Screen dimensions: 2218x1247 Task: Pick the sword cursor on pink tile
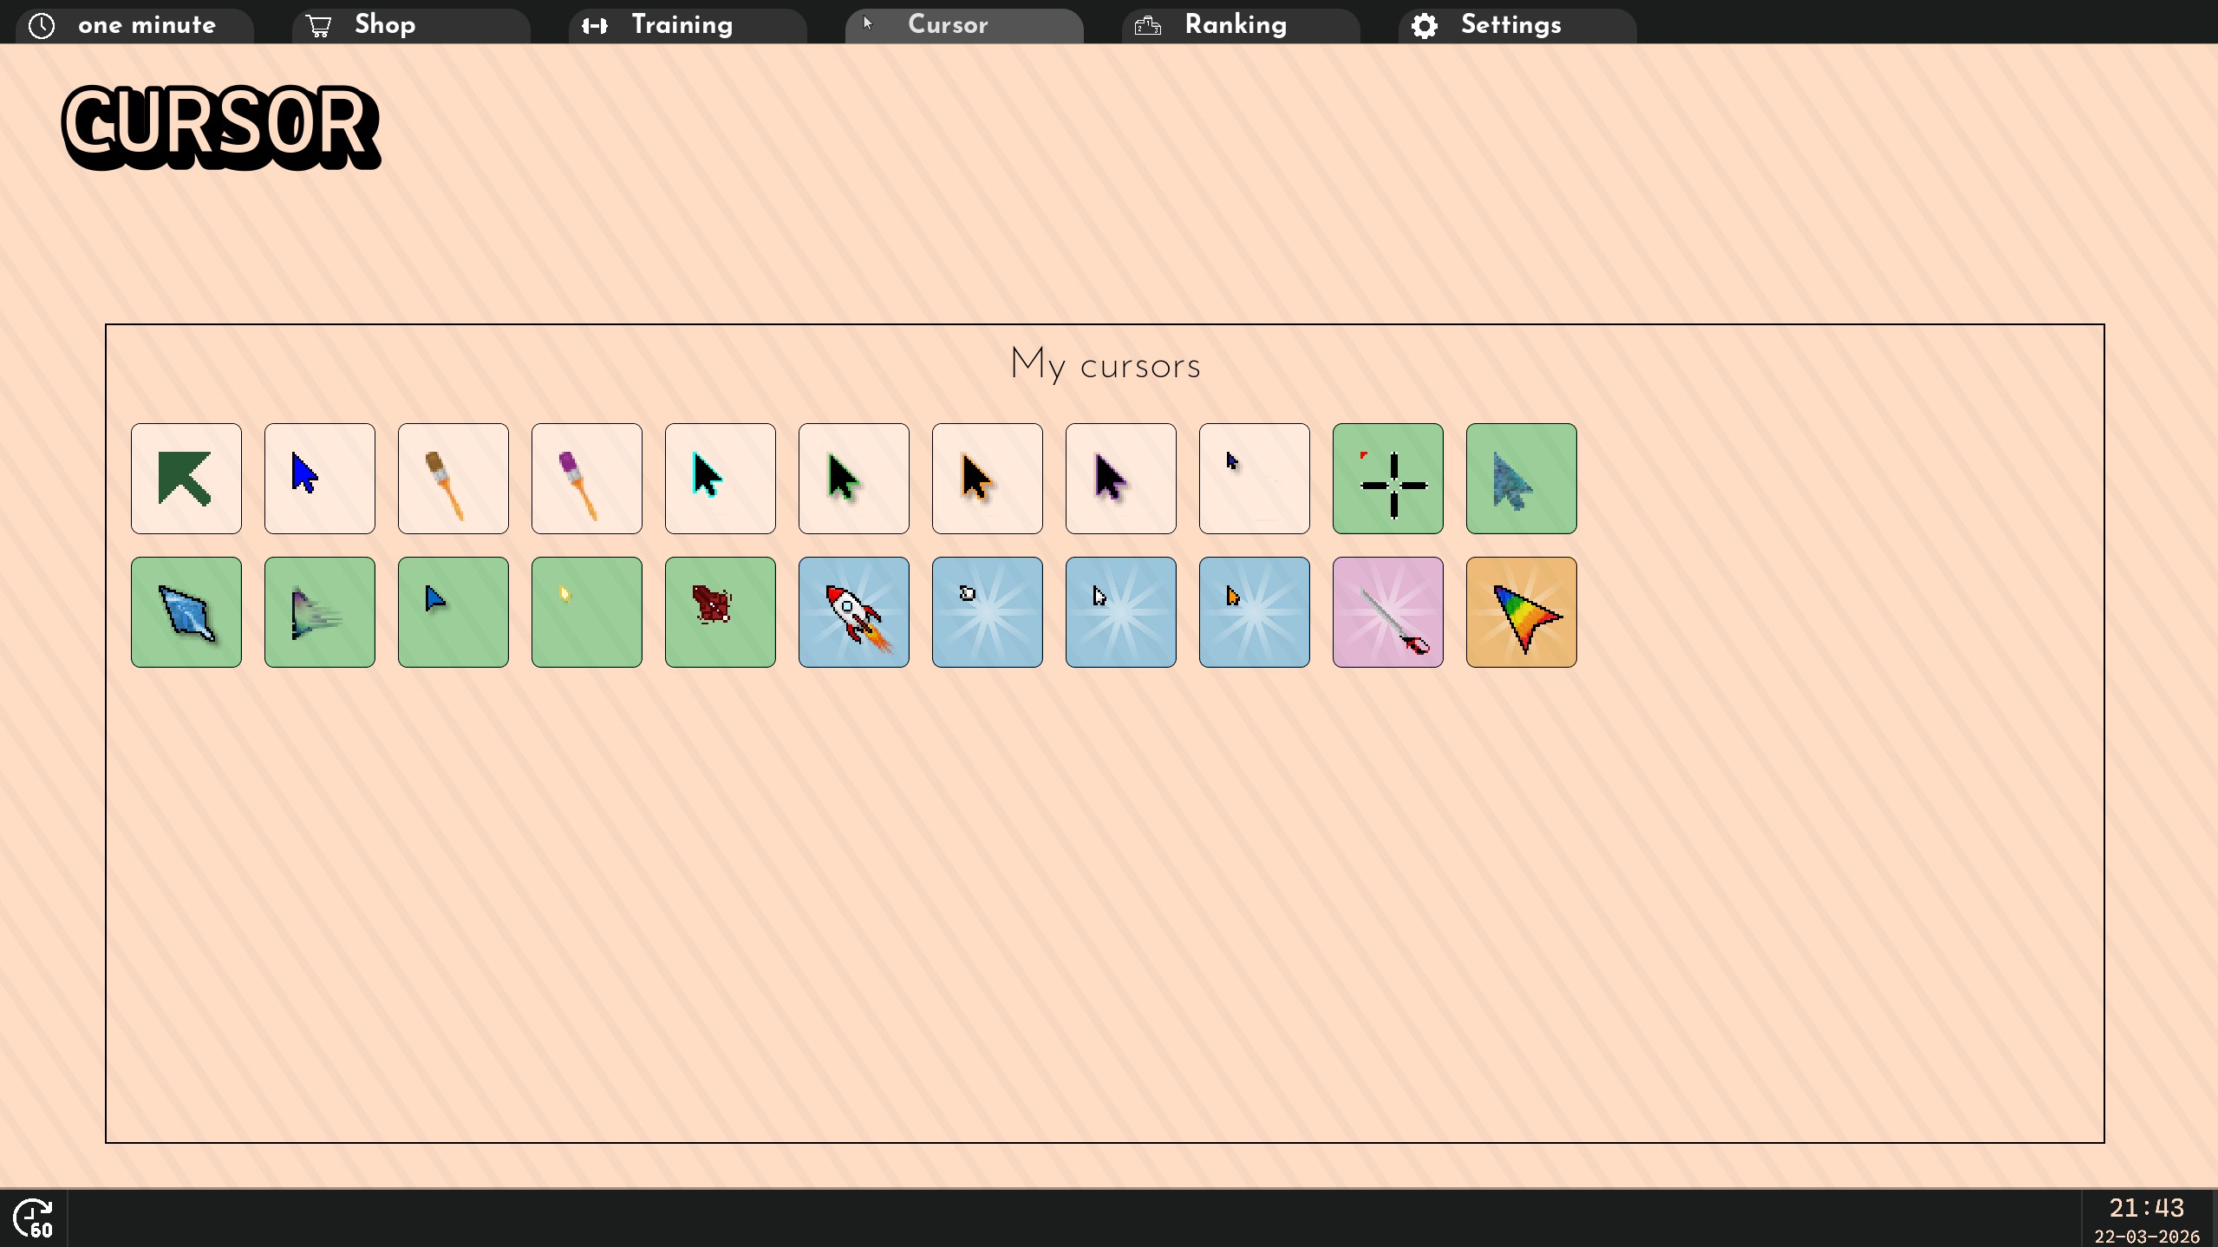click(1387, 612)
